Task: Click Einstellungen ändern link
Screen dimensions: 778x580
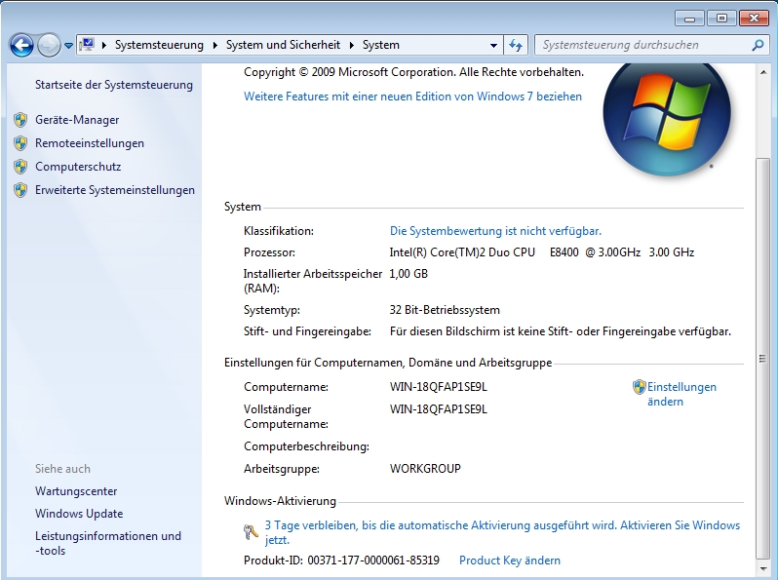Action: tap(681, 394)
